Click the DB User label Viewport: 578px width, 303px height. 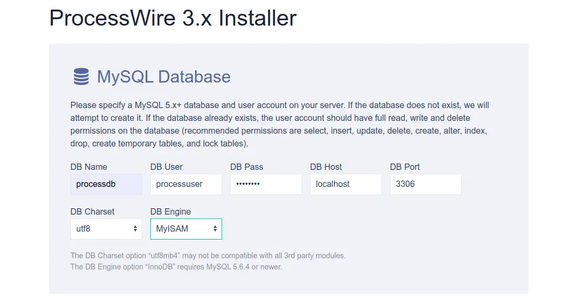166,167
